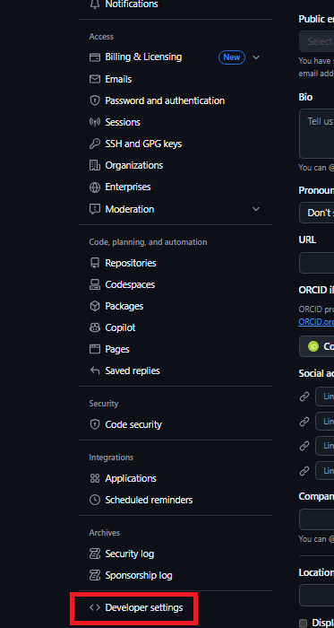Expand the Billing & Licensing chevron
Image resolution: width=334 pixels, height=628 pixels.
click(x=256, y=57)
